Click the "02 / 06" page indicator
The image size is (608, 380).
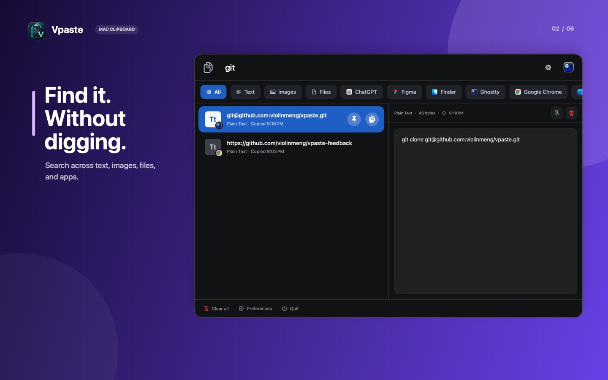click(x=563, y=29)
